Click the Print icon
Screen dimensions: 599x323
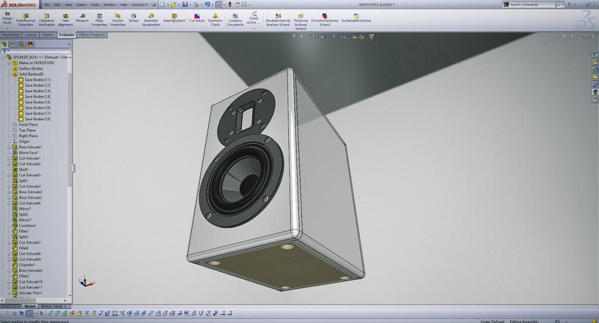coord(196,5)
